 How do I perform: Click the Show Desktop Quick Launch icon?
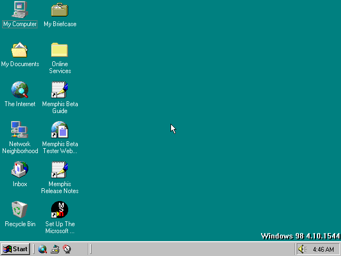[x=55, y=249]
